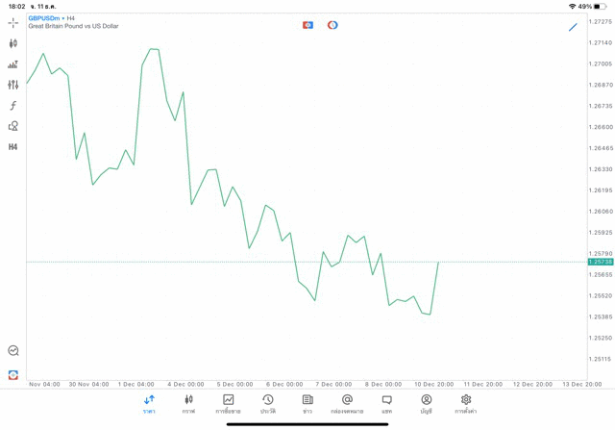Click the current price label 1.25738
The height and width of the screenshot is (430, 615).
(601, 262)
